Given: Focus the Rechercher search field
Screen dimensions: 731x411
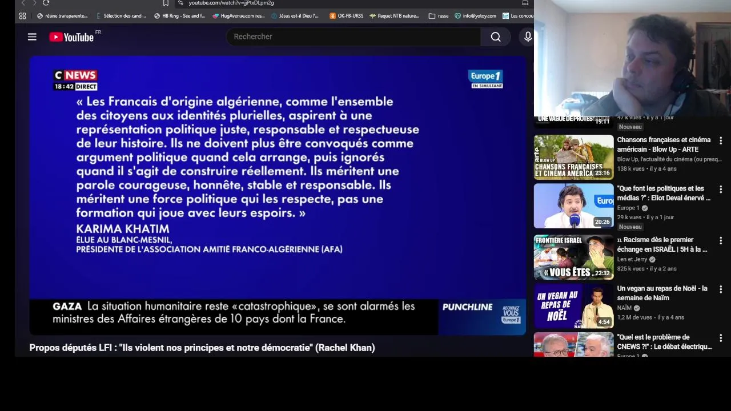Looking at the screenshot, I should tap(354, 37).
